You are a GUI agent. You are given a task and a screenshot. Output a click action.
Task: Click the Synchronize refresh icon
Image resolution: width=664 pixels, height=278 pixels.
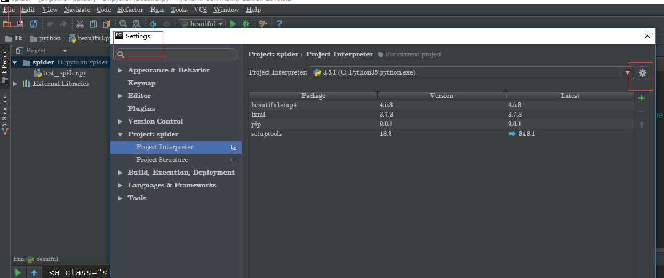click(34, 24)
